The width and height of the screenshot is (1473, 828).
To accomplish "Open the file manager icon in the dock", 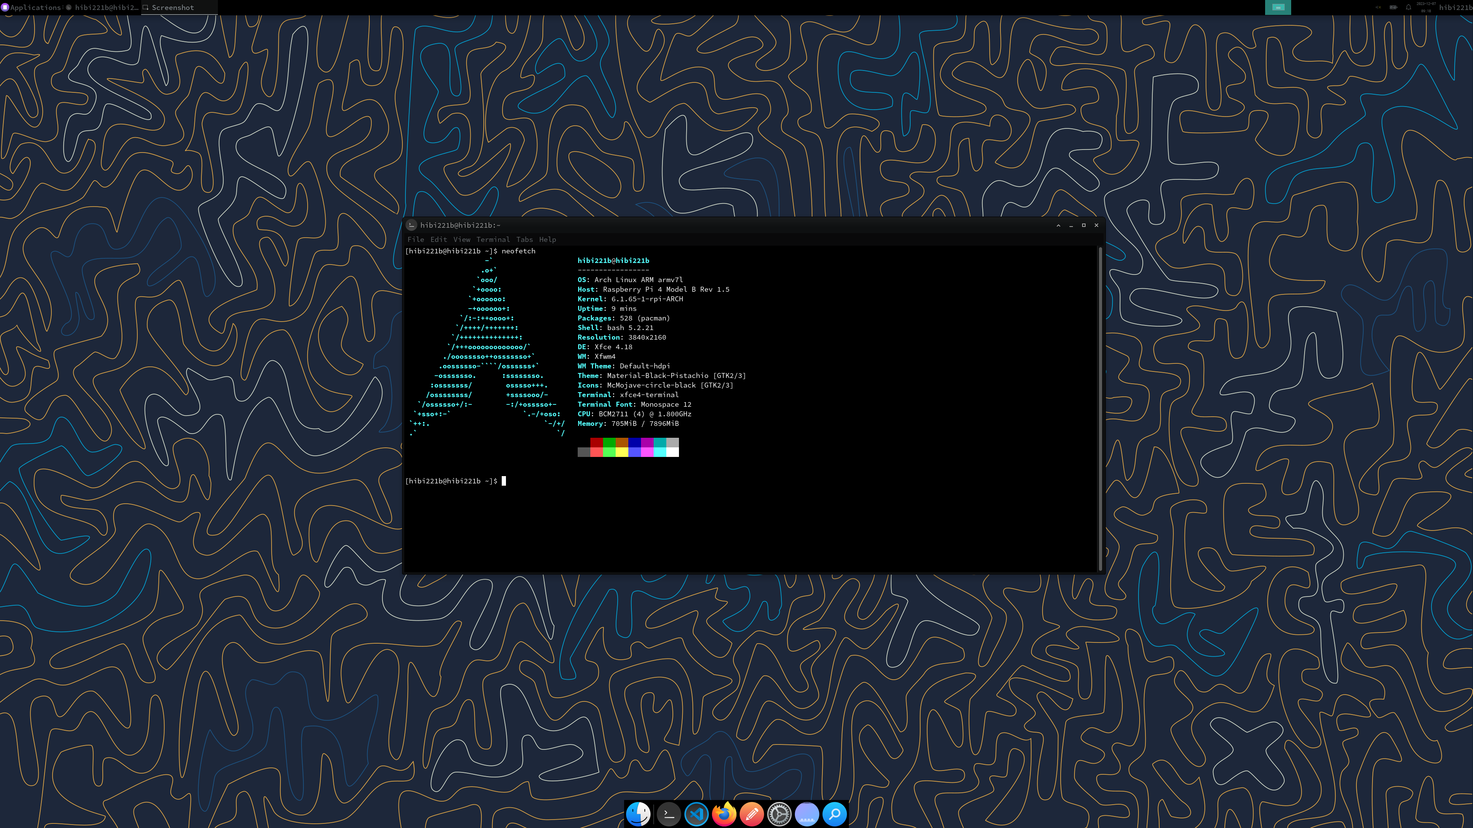I will [x=638, y=814].
